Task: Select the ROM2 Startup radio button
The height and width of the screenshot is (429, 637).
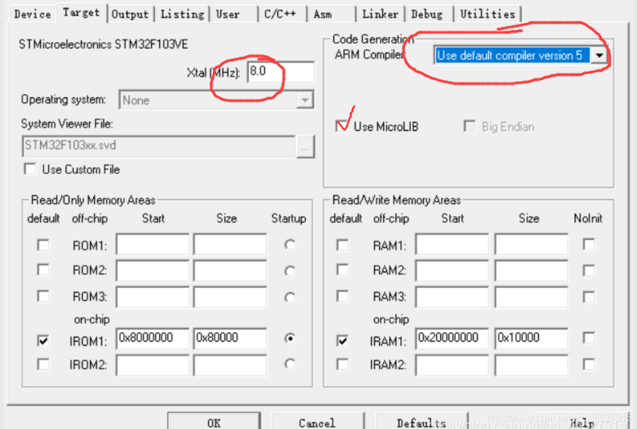Action: click(x=290, y=270)
